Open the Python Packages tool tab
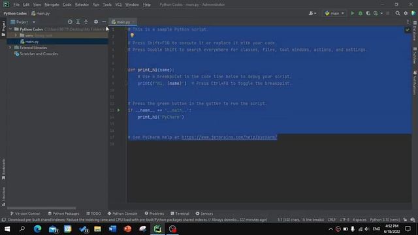This screenshot has width=418, height=235. coord(63,213)
